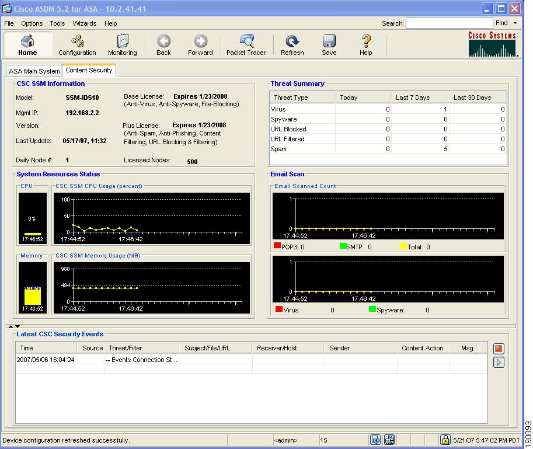The height and width of the screenshot is (449, 533).
Task: Click the Forward navigation arrow
Action: click(x=200, y=44)
